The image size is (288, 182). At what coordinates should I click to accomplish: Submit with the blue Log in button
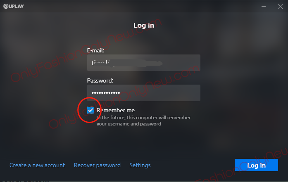(256, 165)
